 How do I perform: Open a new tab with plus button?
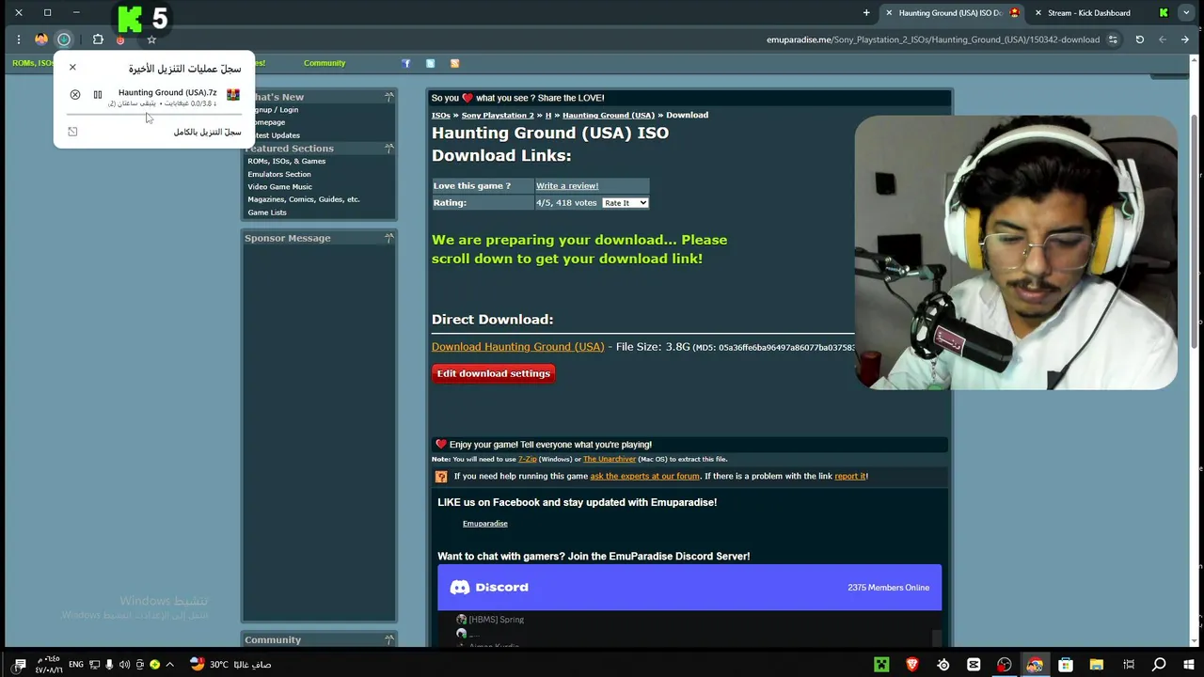866,12
